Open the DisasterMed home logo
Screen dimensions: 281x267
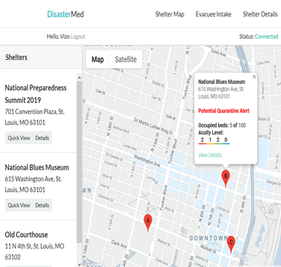click(66, 14)
